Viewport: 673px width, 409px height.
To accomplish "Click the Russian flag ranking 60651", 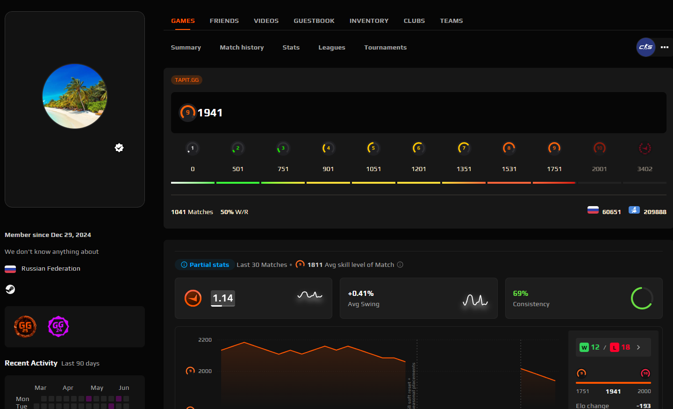I will (593, 210).
